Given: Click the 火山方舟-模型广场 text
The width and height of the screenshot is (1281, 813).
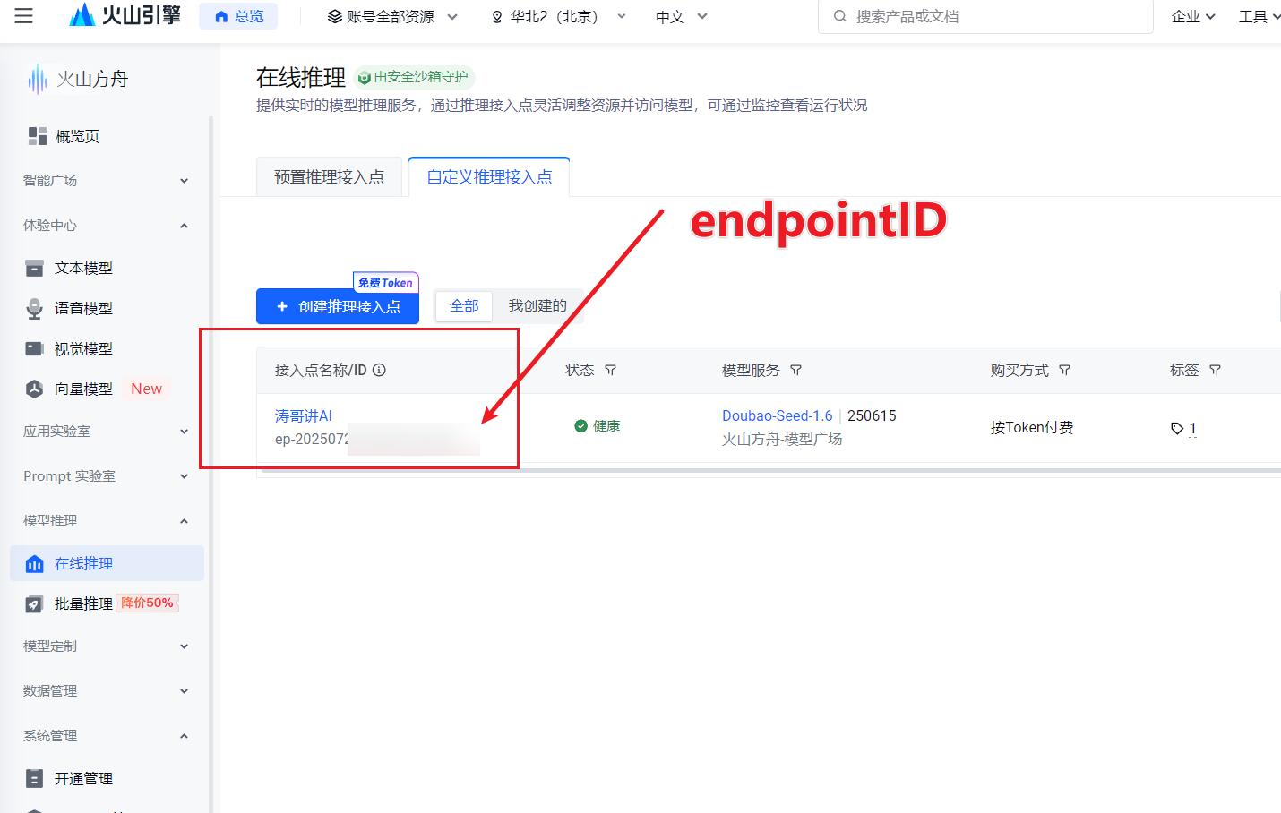Looking at the screenshot, I should [782, 440].
